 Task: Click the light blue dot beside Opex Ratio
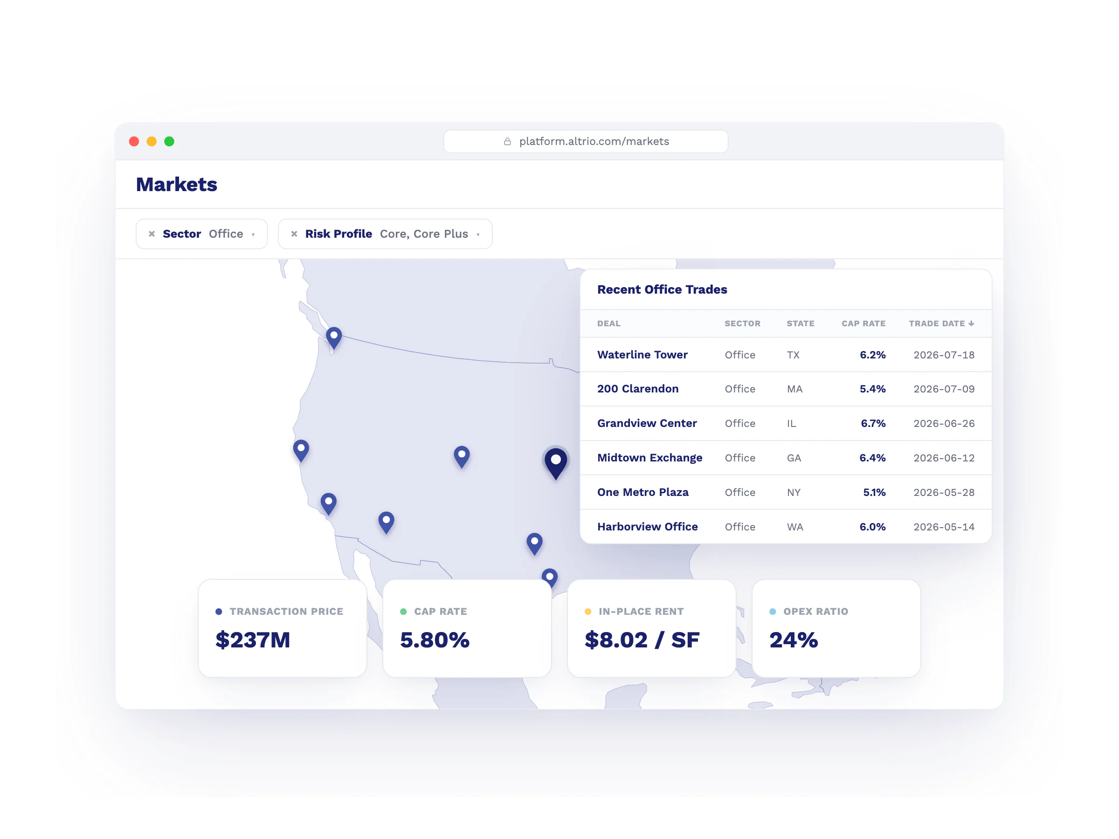(x=773, y=612)
